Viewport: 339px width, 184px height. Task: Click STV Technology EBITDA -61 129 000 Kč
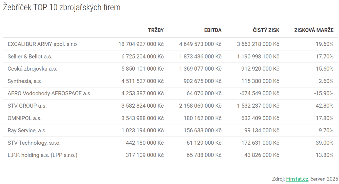(203, 143)
